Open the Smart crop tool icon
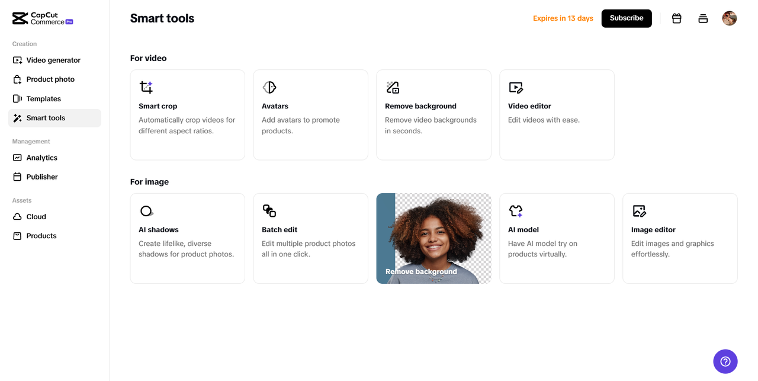The image size is (758, 381). tap(146, 88)
